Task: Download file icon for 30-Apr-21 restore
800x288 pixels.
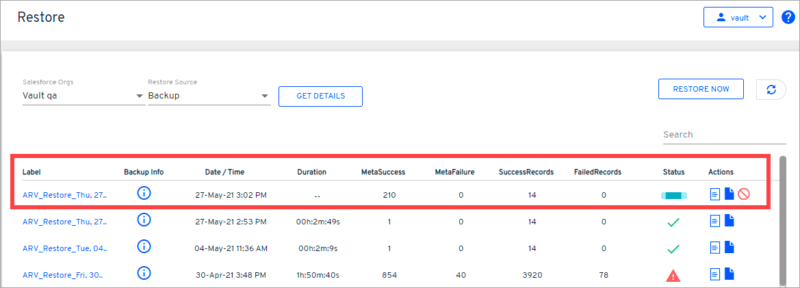Action: pyautogui.click(x=730, y=274)
